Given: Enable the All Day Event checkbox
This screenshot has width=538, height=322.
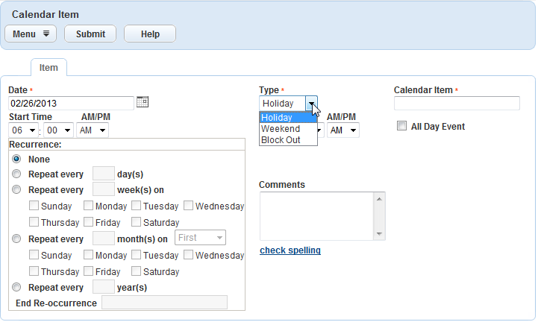Looking at the screenshot, I should coord(402,126).
